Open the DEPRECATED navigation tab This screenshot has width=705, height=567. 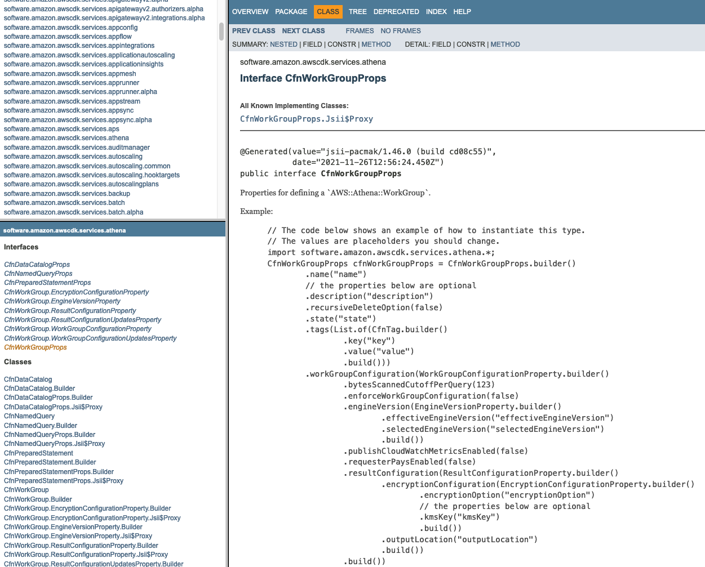pos(396,11)
